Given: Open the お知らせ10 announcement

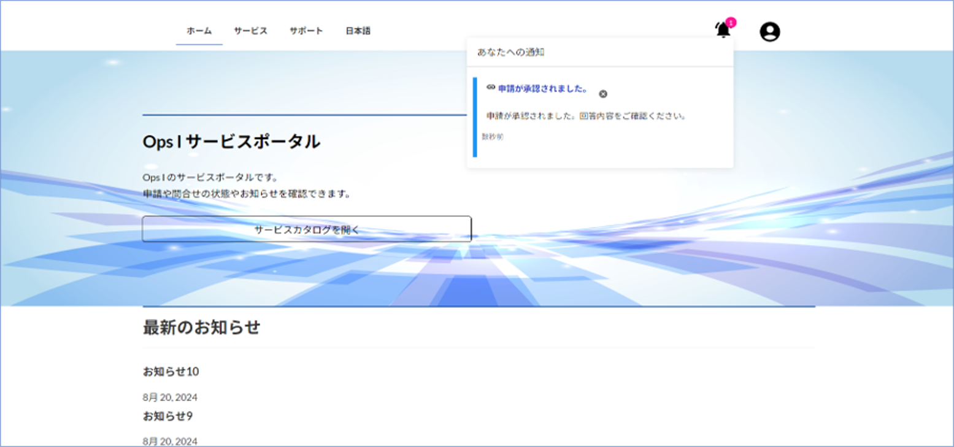Looking at the screenshot, I should 171,372.
